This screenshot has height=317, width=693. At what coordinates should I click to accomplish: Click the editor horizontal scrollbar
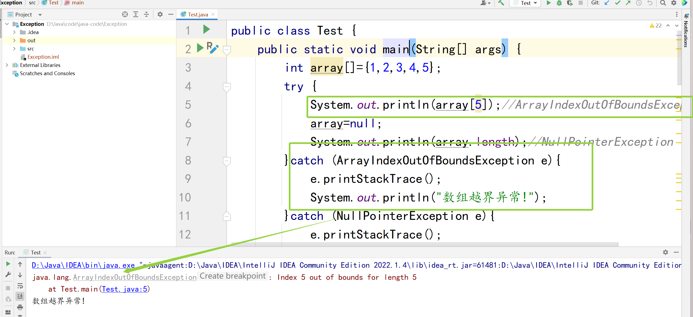click(424, 244)
